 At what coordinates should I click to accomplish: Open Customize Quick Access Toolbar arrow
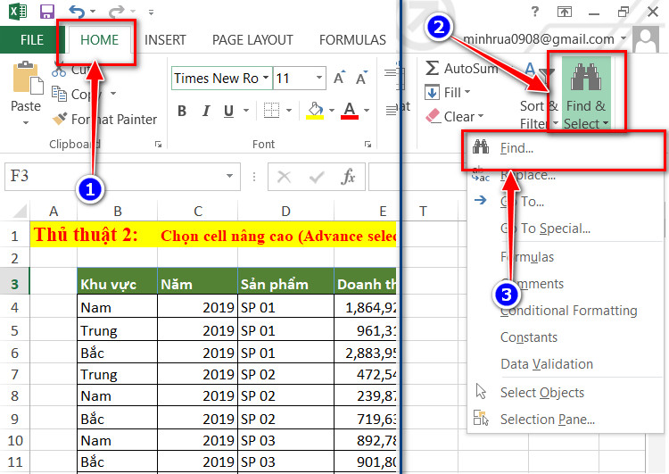tap(151, 12)
